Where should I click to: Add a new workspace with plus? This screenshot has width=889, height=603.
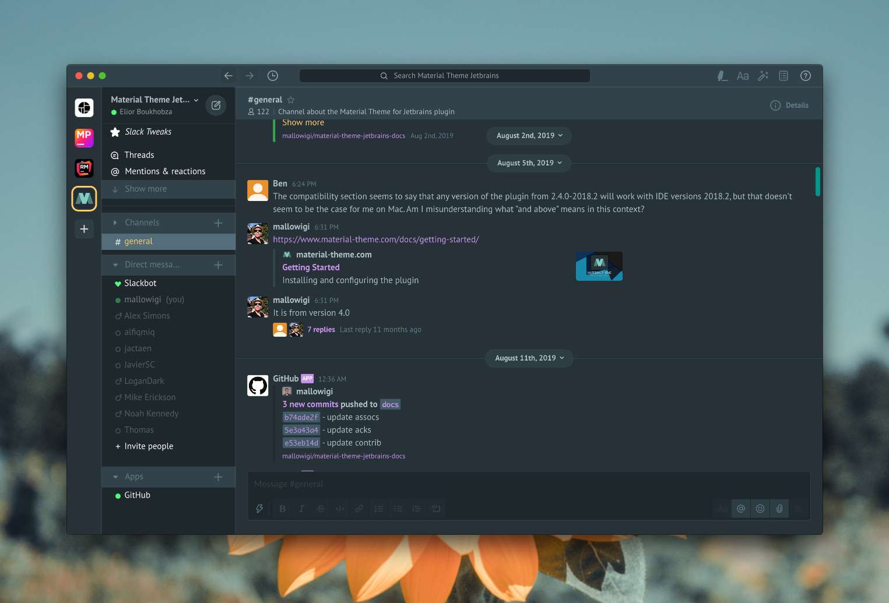pos(84,229)
